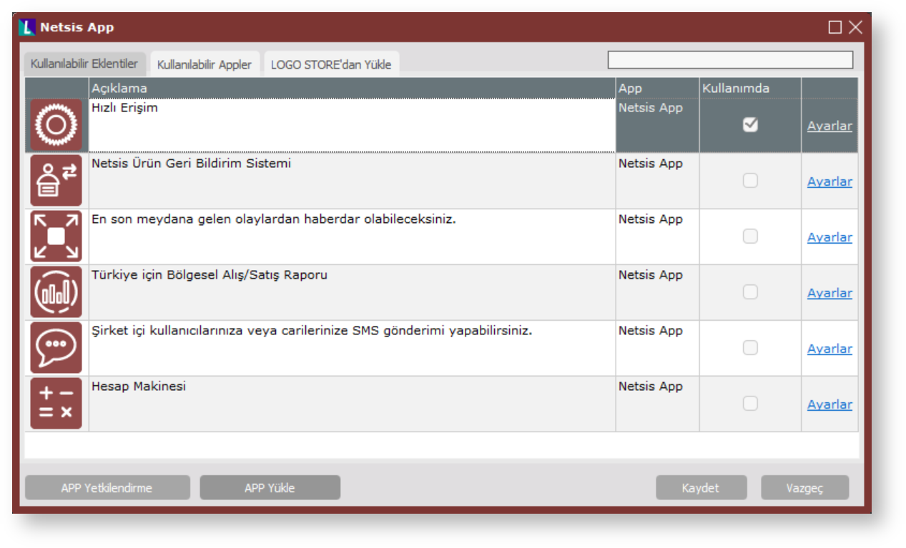Enable Türkiye için Bölgesel Alış/Satış Raporu checkbox
Image resolution: width=906 pixels, height=548 pixels.
[x=750, y=292]
